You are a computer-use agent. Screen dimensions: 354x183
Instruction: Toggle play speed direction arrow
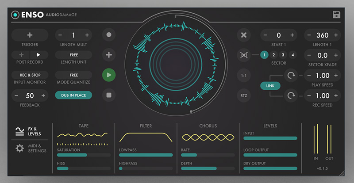click(x=291, y=75)
